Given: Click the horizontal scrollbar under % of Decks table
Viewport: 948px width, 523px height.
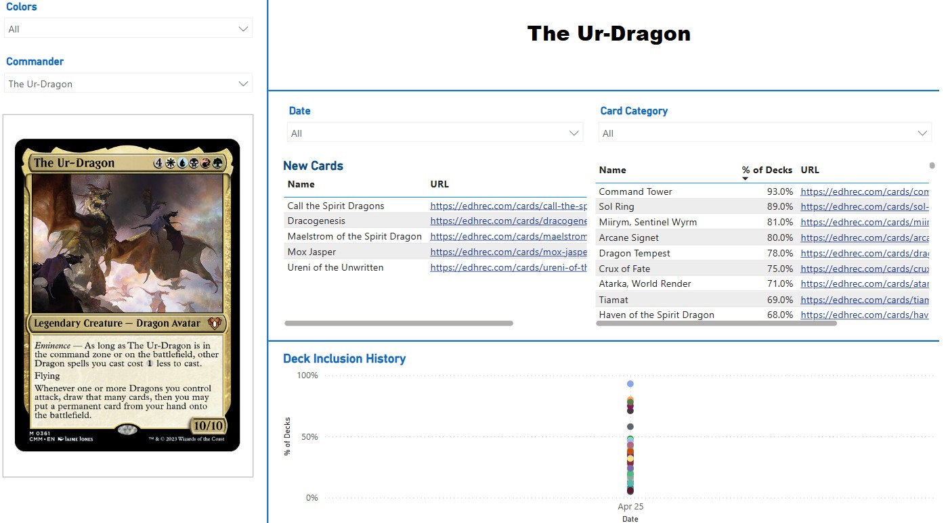Looking at the screenshot, I should click(716, 323).
